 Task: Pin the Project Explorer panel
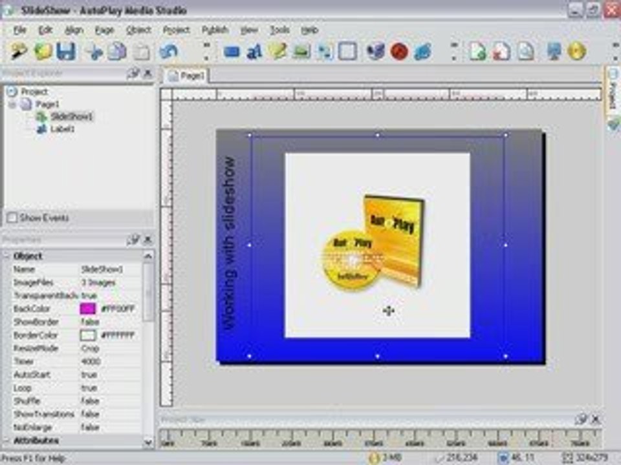click(133, 73)
